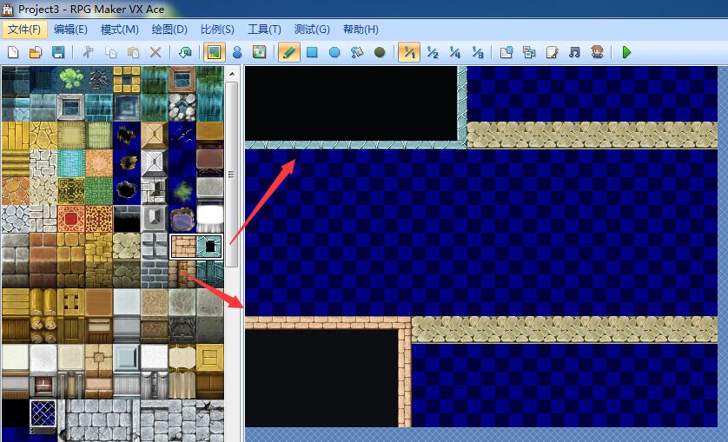Pick the green moss splotch tile
728x442 pixels.
182,191
